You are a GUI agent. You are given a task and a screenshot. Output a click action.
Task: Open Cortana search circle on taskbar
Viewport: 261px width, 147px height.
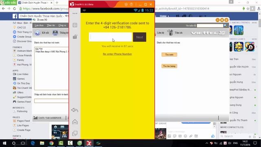[x=13, y=143]
